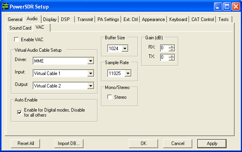Viewport: 242px width, 152px height.
Task: Click the PowerSDR icon in title bar
Action: tap(5, 7)
